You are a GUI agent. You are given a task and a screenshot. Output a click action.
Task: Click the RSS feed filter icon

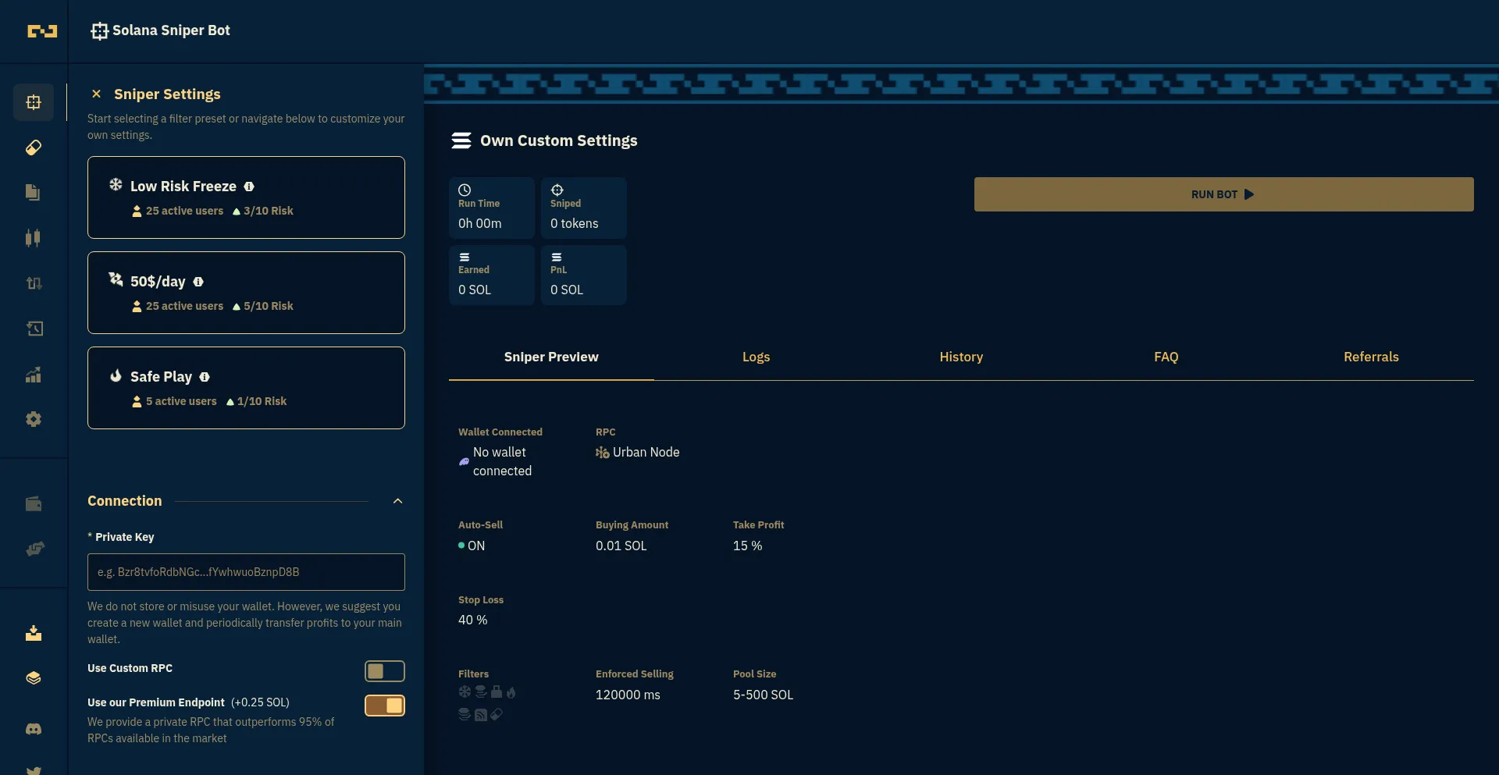coord(481,715)
